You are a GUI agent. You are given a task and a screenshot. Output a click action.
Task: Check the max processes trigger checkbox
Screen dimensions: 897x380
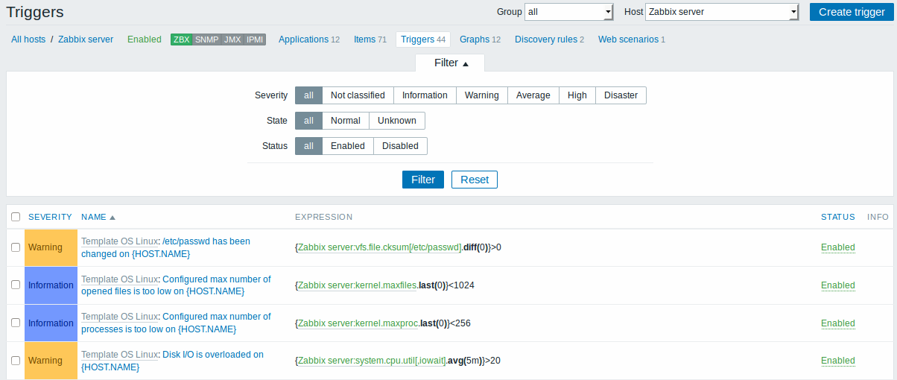click(x=16, y=323)
